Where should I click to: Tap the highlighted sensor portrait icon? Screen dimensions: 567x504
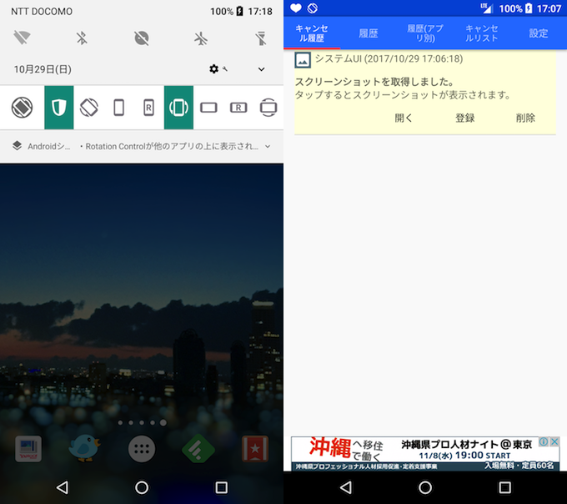tap(178, 108)
